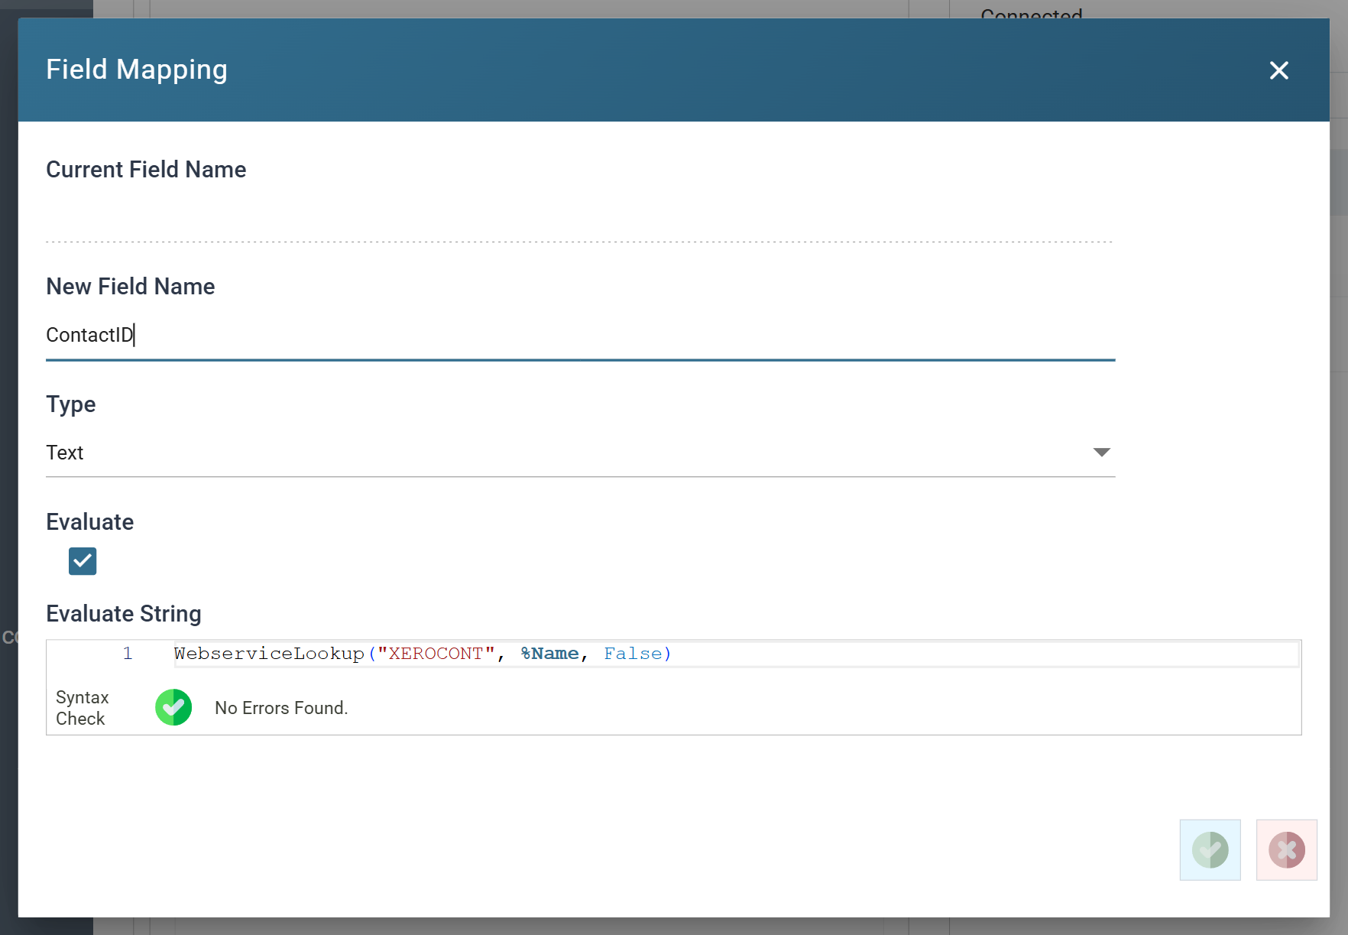Click the Field Mapping dialog title

click(137, 70)
